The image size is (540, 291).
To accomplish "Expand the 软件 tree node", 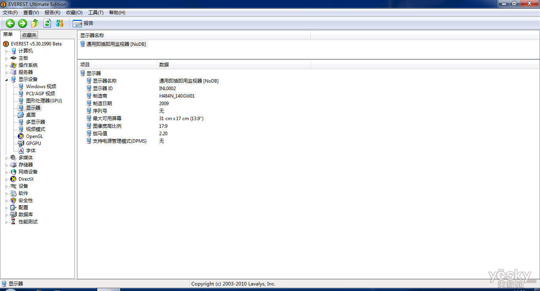I will [x=6, y=193].
